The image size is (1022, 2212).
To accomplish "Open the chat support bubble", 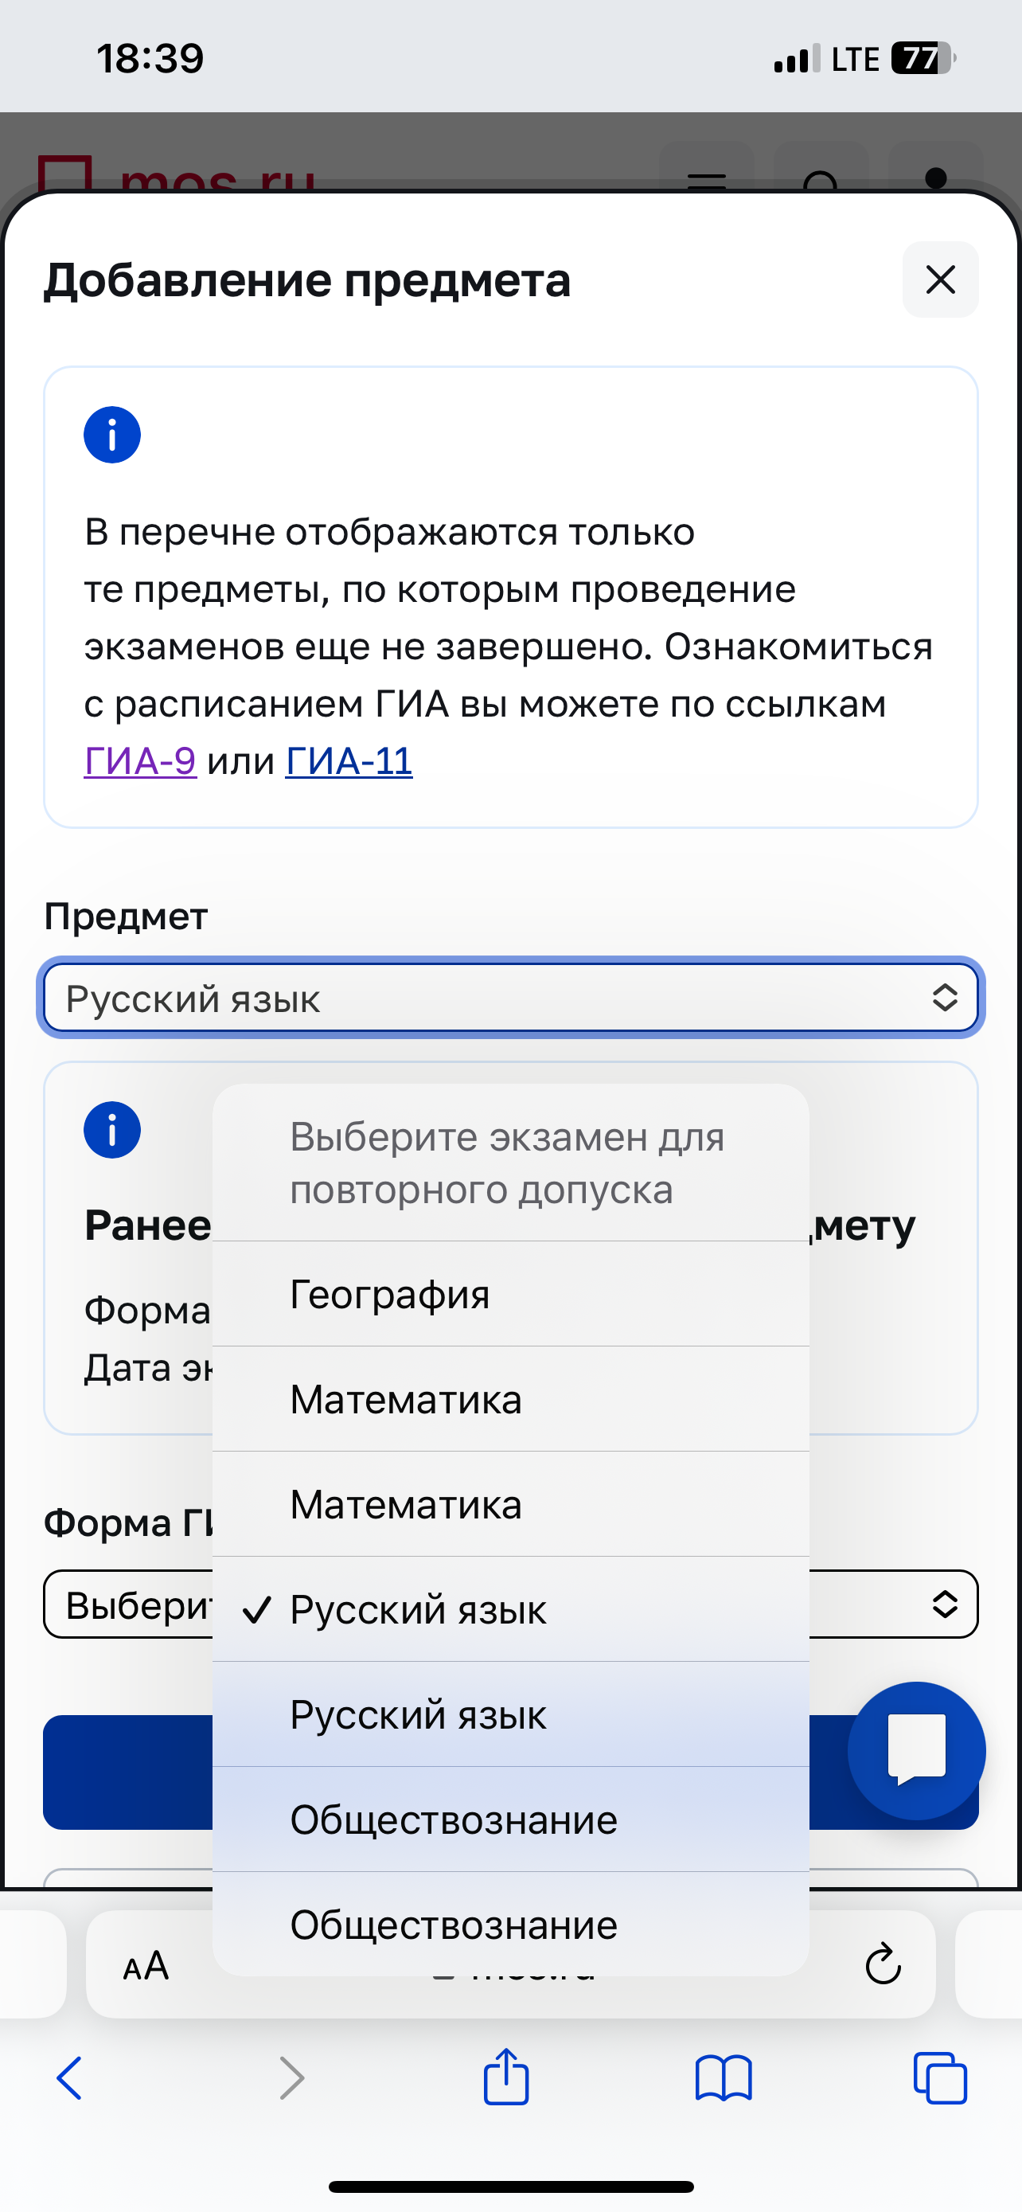I will (915, 1749).
